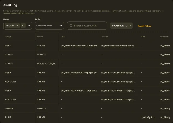Click the Account column header

click(x=105, y=37)
